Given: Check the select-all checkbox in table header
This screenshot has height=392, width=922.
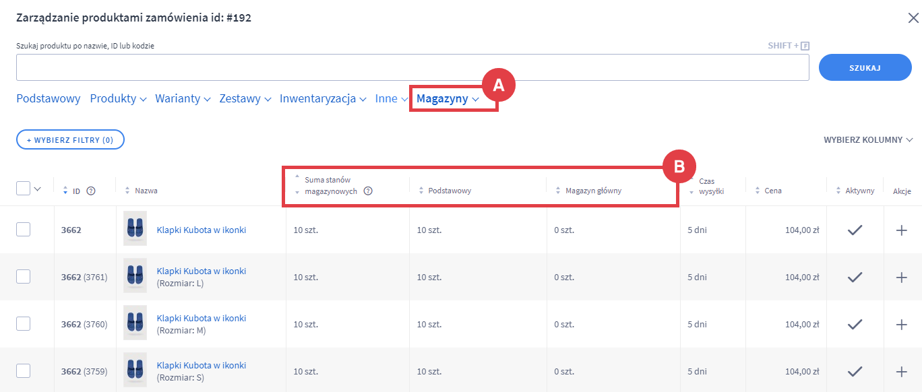Looking at the screenshot, I should pos(23,189).
